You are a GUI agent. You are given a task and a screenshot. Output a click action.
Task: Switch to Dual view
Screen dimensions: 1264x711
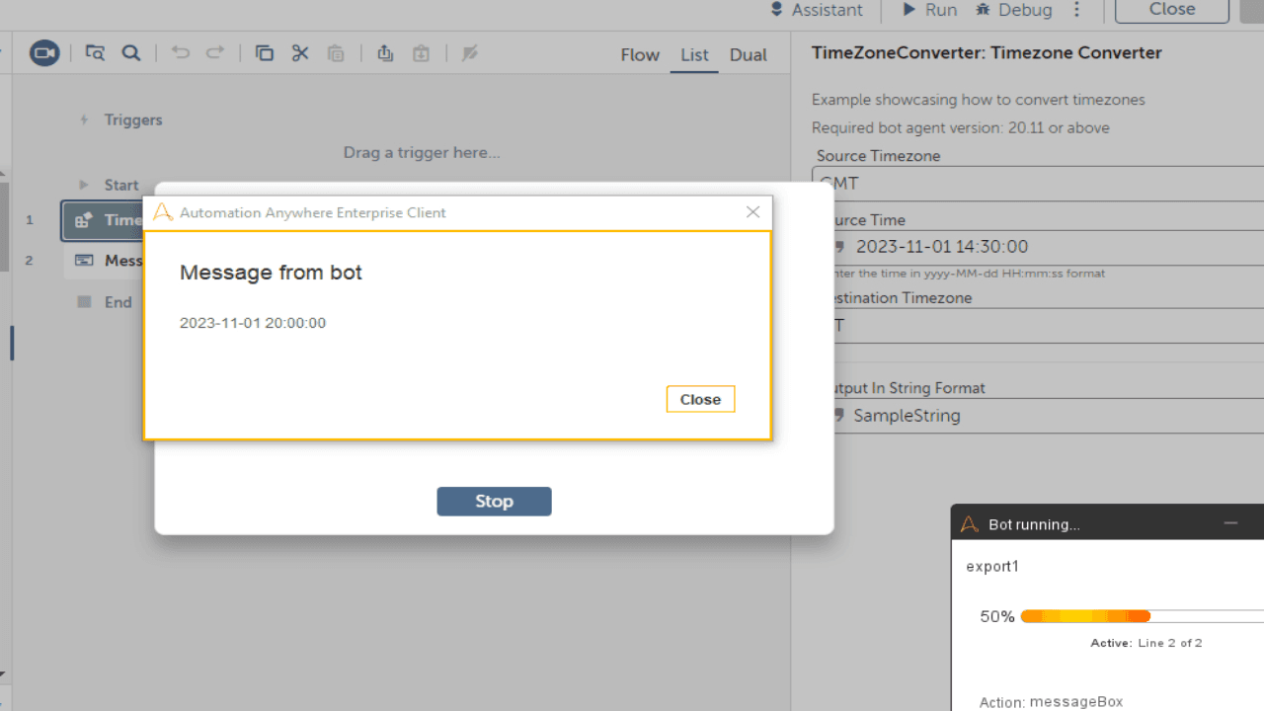point(749,54)
